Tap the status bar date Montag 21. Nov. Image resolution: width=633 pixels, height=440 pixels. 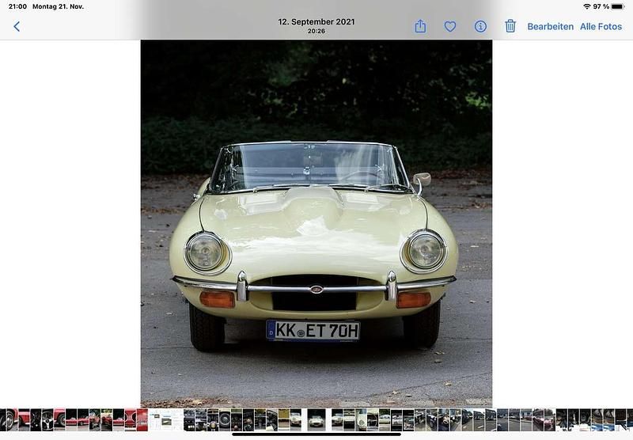[58, 6]
